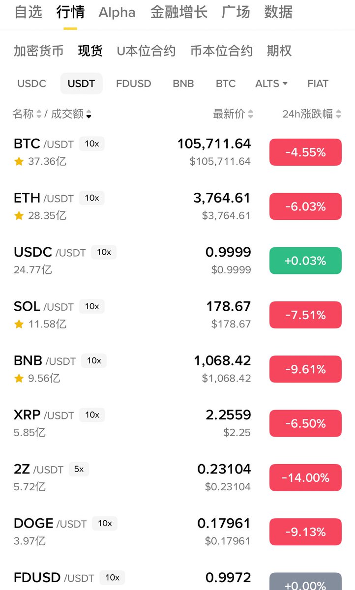Sort by 24h change arrows
355x590 pixels.
[338, 115]
